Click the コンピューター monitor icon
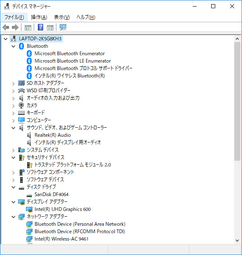The height and width of the screenshot is (255, 242). click(21, 120)
